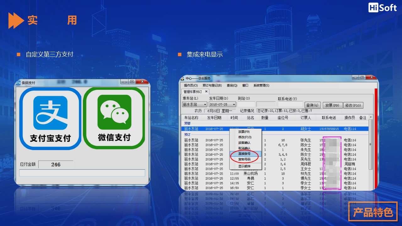402x226 pixels.
Task: Click the 联系电话(T) input field
Action: tap(290, 104)
